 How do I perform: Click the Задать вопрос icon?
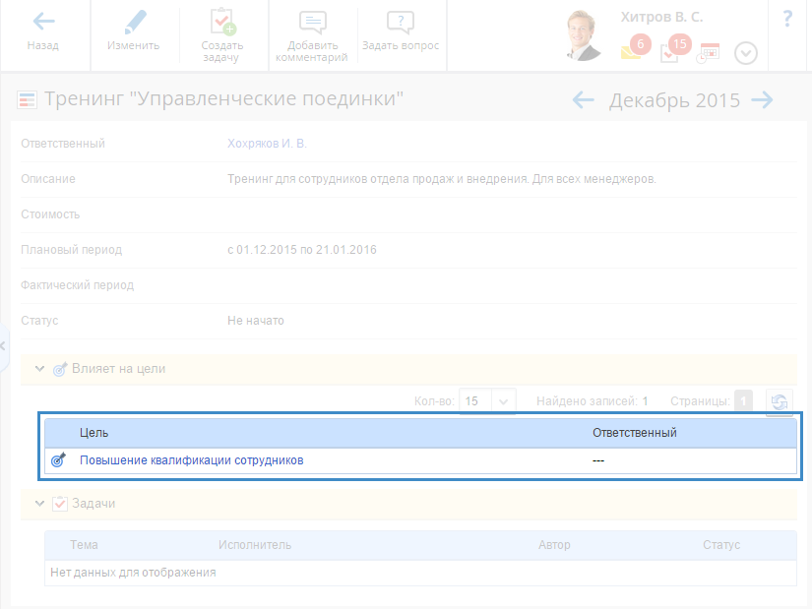click(x=400, y=23)
